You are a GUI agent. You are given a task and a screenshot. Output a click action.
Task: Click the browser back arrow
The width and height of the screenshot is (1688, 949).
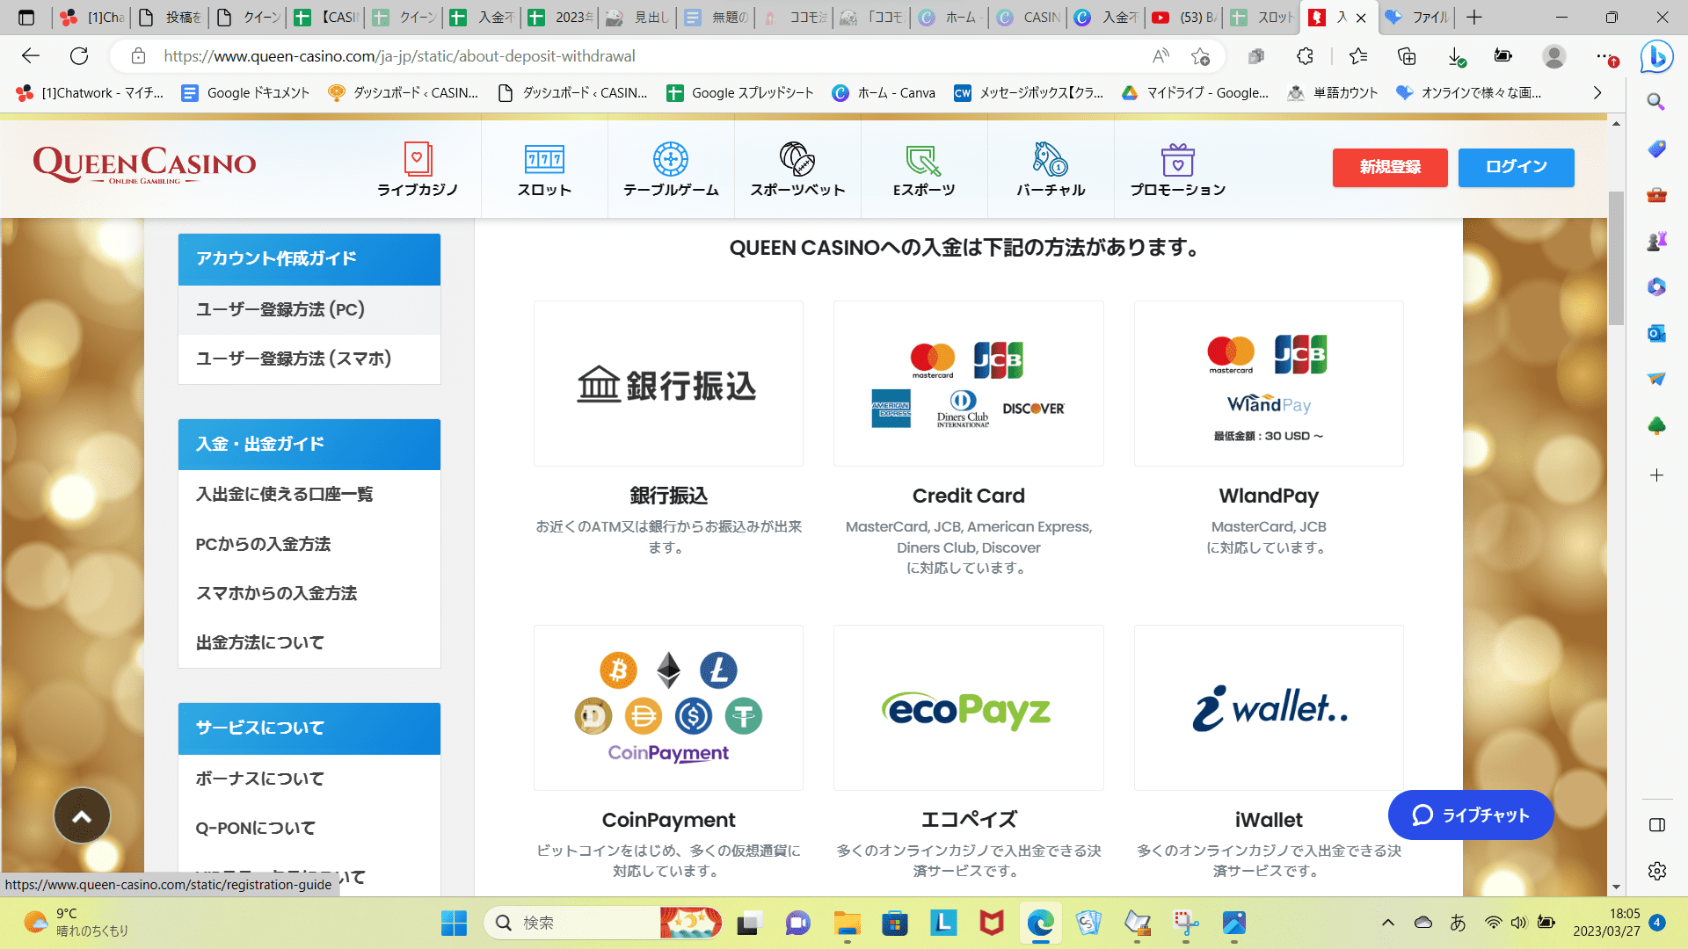click(x=31, y=56)
